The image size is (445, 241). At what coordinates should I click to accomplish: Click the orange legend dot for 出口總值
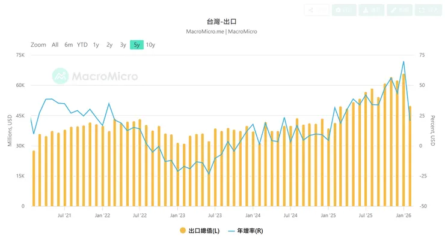click(183, 231)
